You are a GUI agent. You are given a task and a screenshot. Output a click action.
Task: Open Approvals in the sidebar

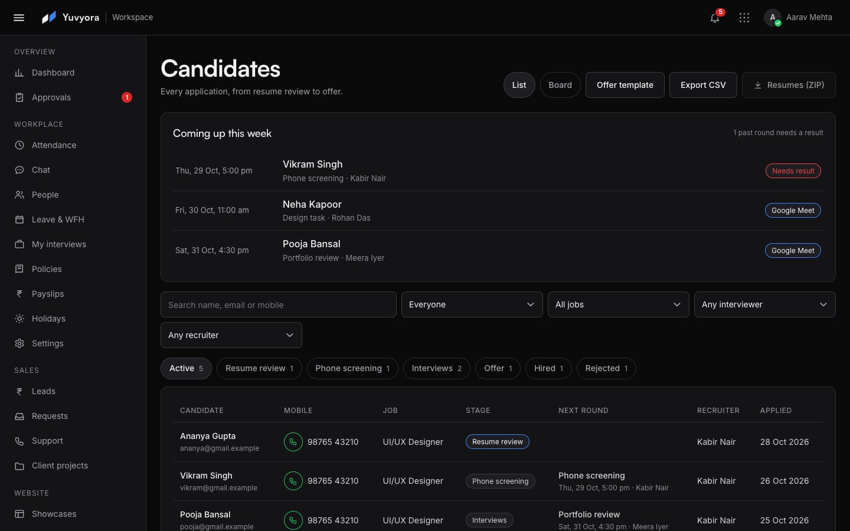tap(73, 97)
